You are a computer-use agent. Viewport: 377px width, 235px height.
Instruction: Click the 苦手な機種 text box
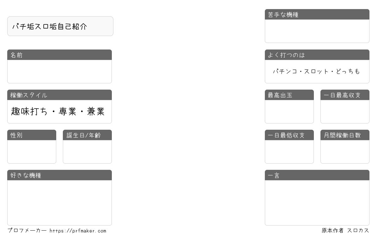click(x=317, y=31)
